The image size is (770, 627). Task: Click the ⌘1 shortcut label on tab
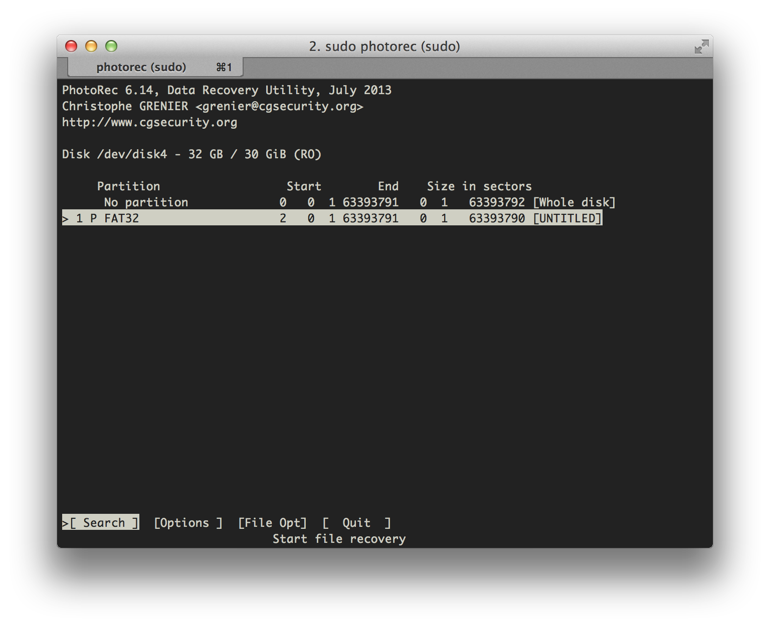pos(224,67)
